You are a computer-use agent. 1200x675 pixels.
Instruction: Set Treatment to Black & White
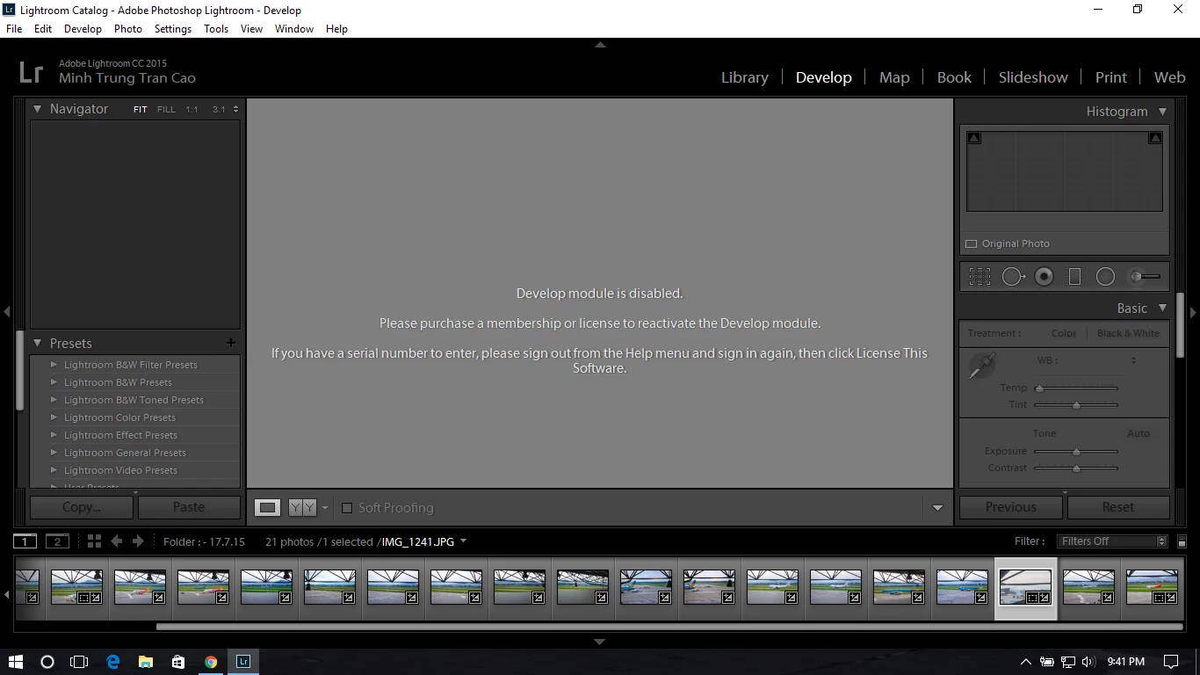[x=1128, y=333]
